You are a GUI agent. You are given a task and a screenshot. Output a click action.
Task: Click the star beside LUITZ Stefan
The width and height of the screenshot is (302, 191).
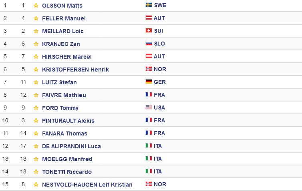[36, 82]
